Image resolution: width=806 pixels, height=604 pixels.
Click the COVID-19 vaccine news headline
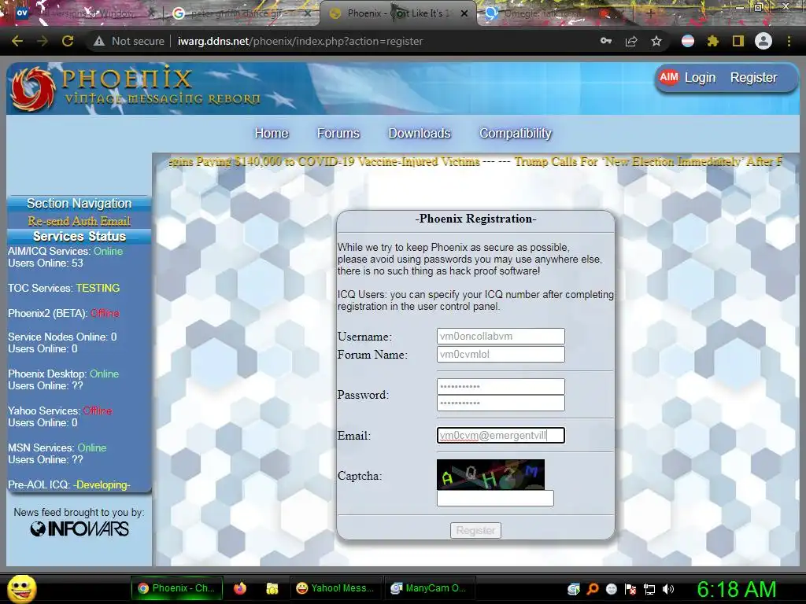[x=324, y=162]
